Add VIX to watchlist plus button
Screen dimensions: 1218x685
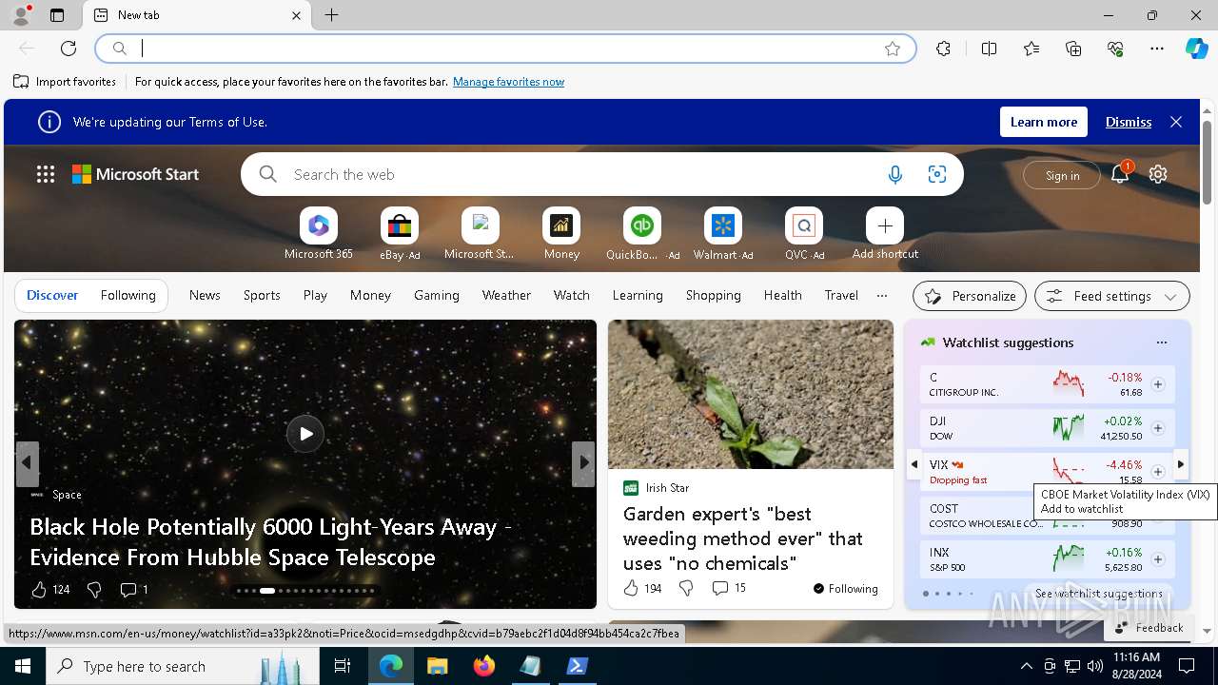point(1158,472)
